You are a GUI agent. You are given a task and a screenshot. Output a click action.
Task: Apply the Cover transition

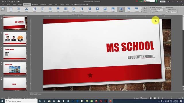tap(89, 9)
